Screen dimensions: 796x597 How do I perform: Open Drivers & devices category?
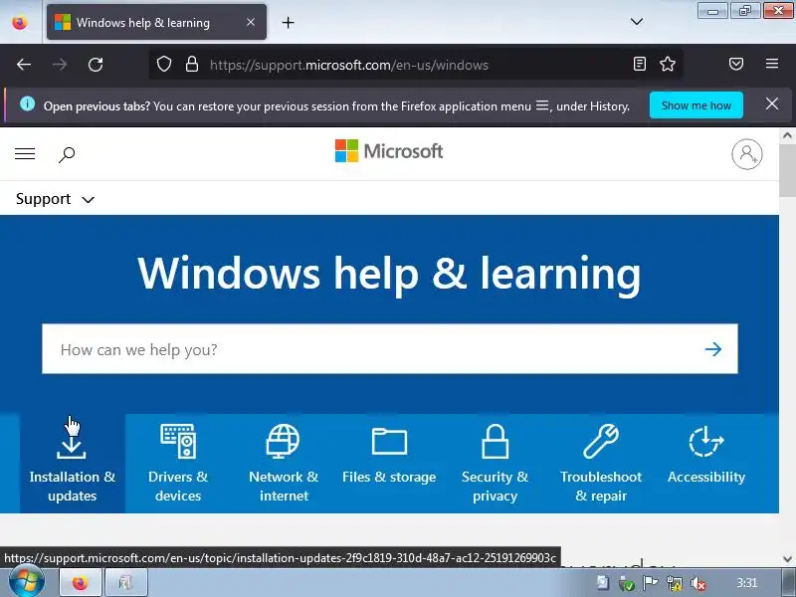coord(178,463)
